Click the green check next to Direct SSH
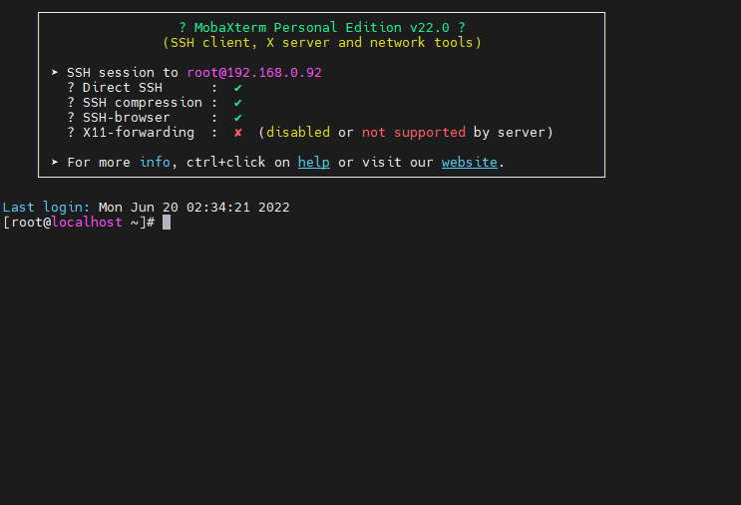741x505 pixels. 238,88
